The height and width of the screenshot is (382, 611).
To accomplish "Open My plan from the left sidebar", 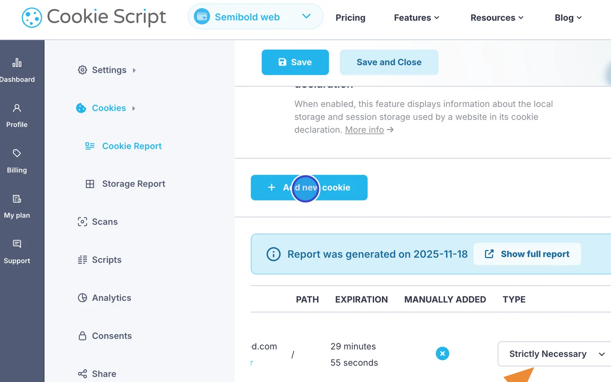I will tap(17, 206).
